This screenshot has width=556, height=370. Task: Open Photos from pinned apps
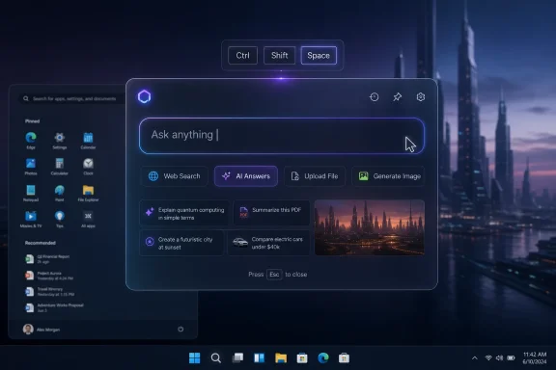31,167
